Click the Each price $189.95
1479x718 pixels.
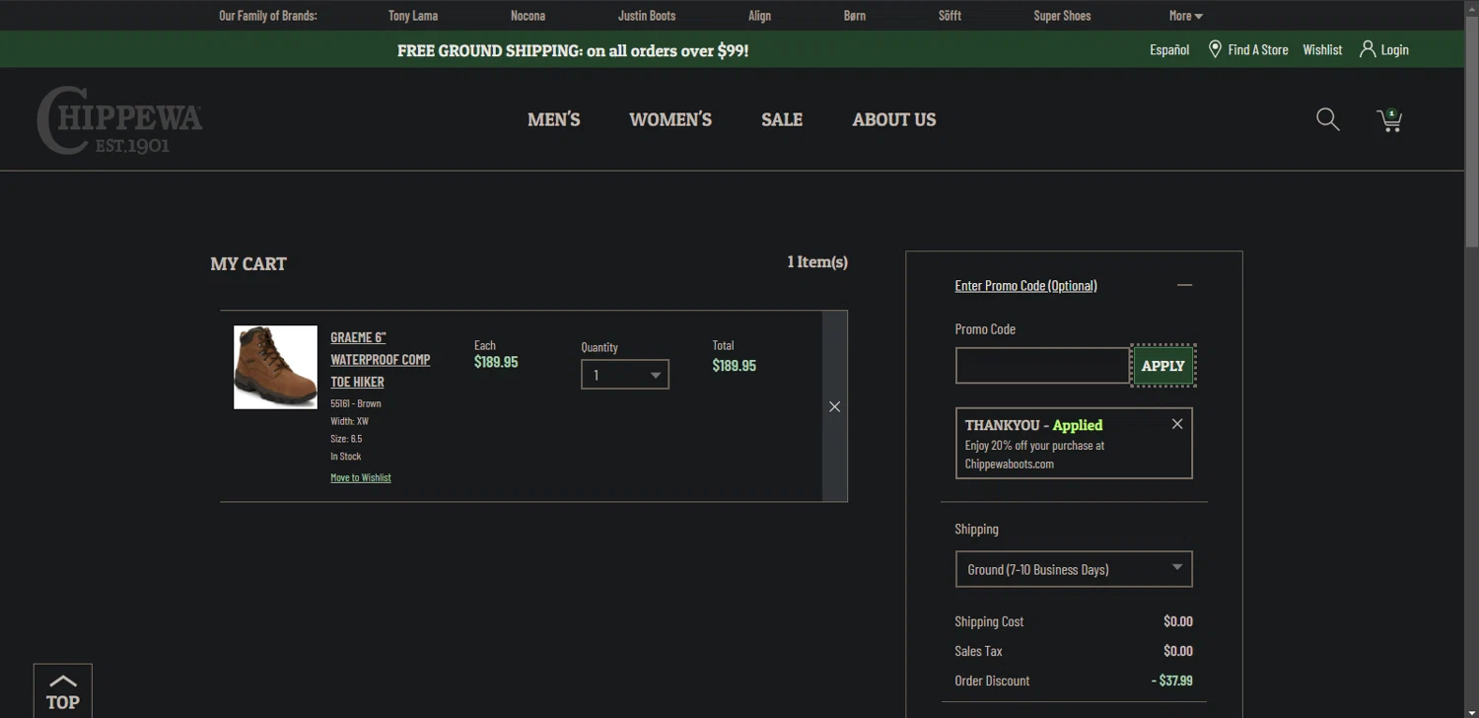pyautogui.click(x=496, y=362)
